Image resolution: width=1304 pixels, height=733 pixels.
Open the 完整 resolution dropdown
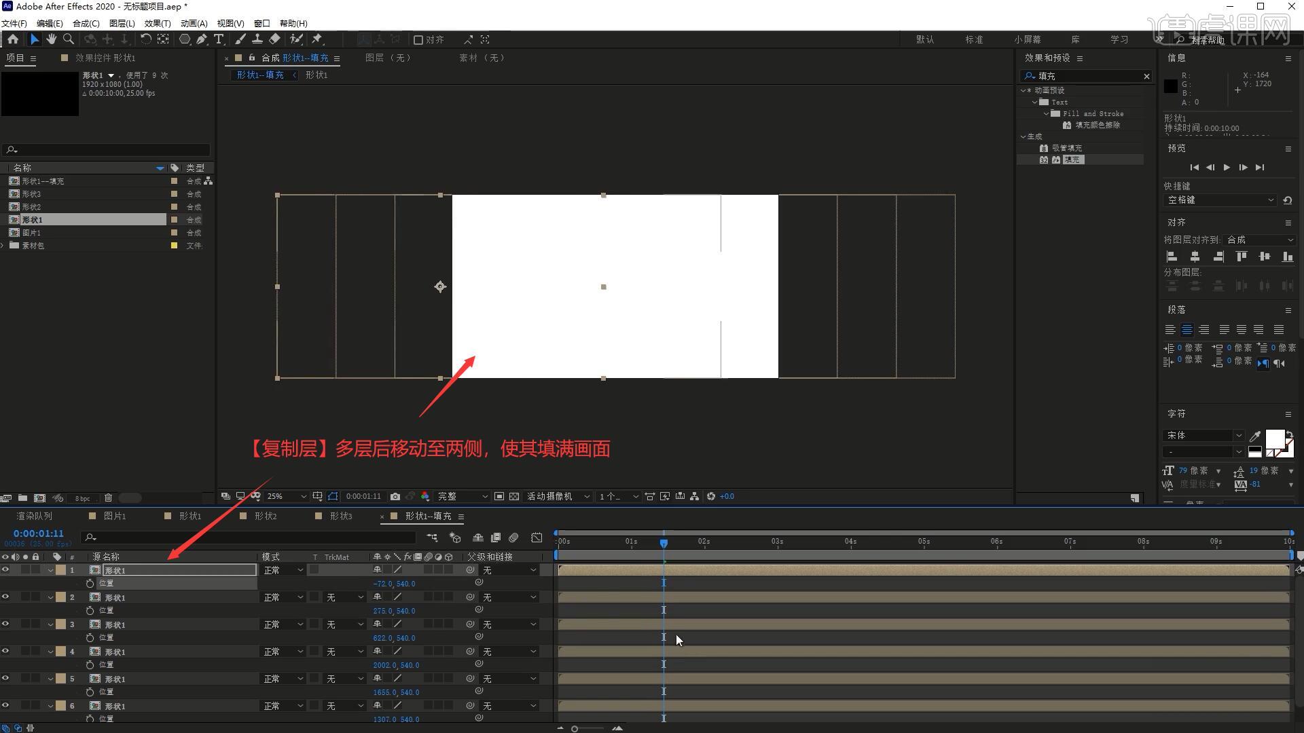[462, 497]
